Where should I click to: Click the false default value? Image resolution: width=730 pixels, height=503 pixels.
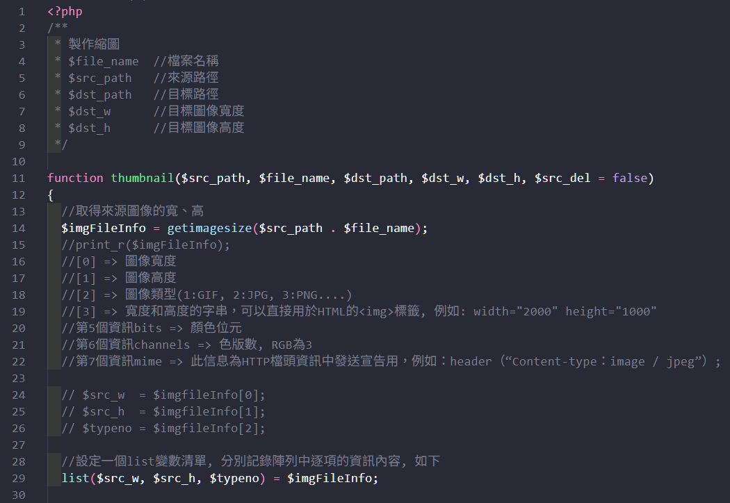click(630, 178)
